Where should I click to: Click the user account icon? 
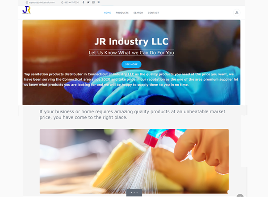coord(237,12)
